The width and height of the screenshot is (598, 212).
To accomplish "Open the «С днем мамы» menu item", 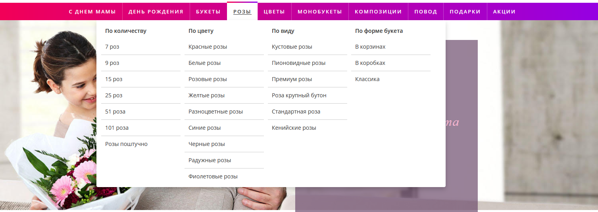I will coord(92,12).
